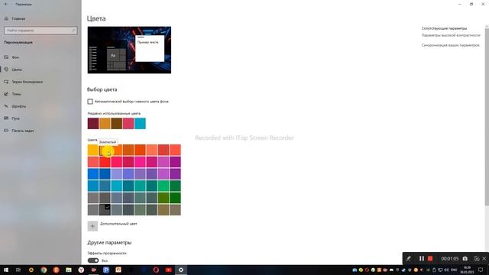The width and height of the screenshot is (489, 275).
Task: Select the yellow-gold swatch starting the color grid
Action: (x=93, y=150)
